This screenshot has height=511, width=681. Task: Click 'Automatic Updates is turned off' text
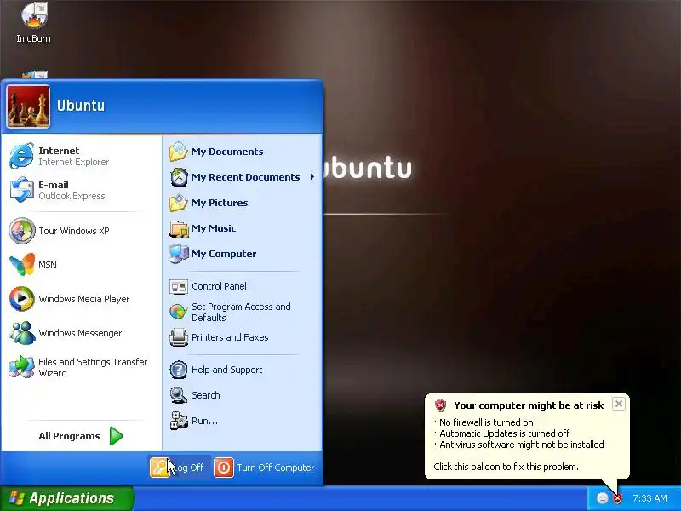(x=504, y=433)
